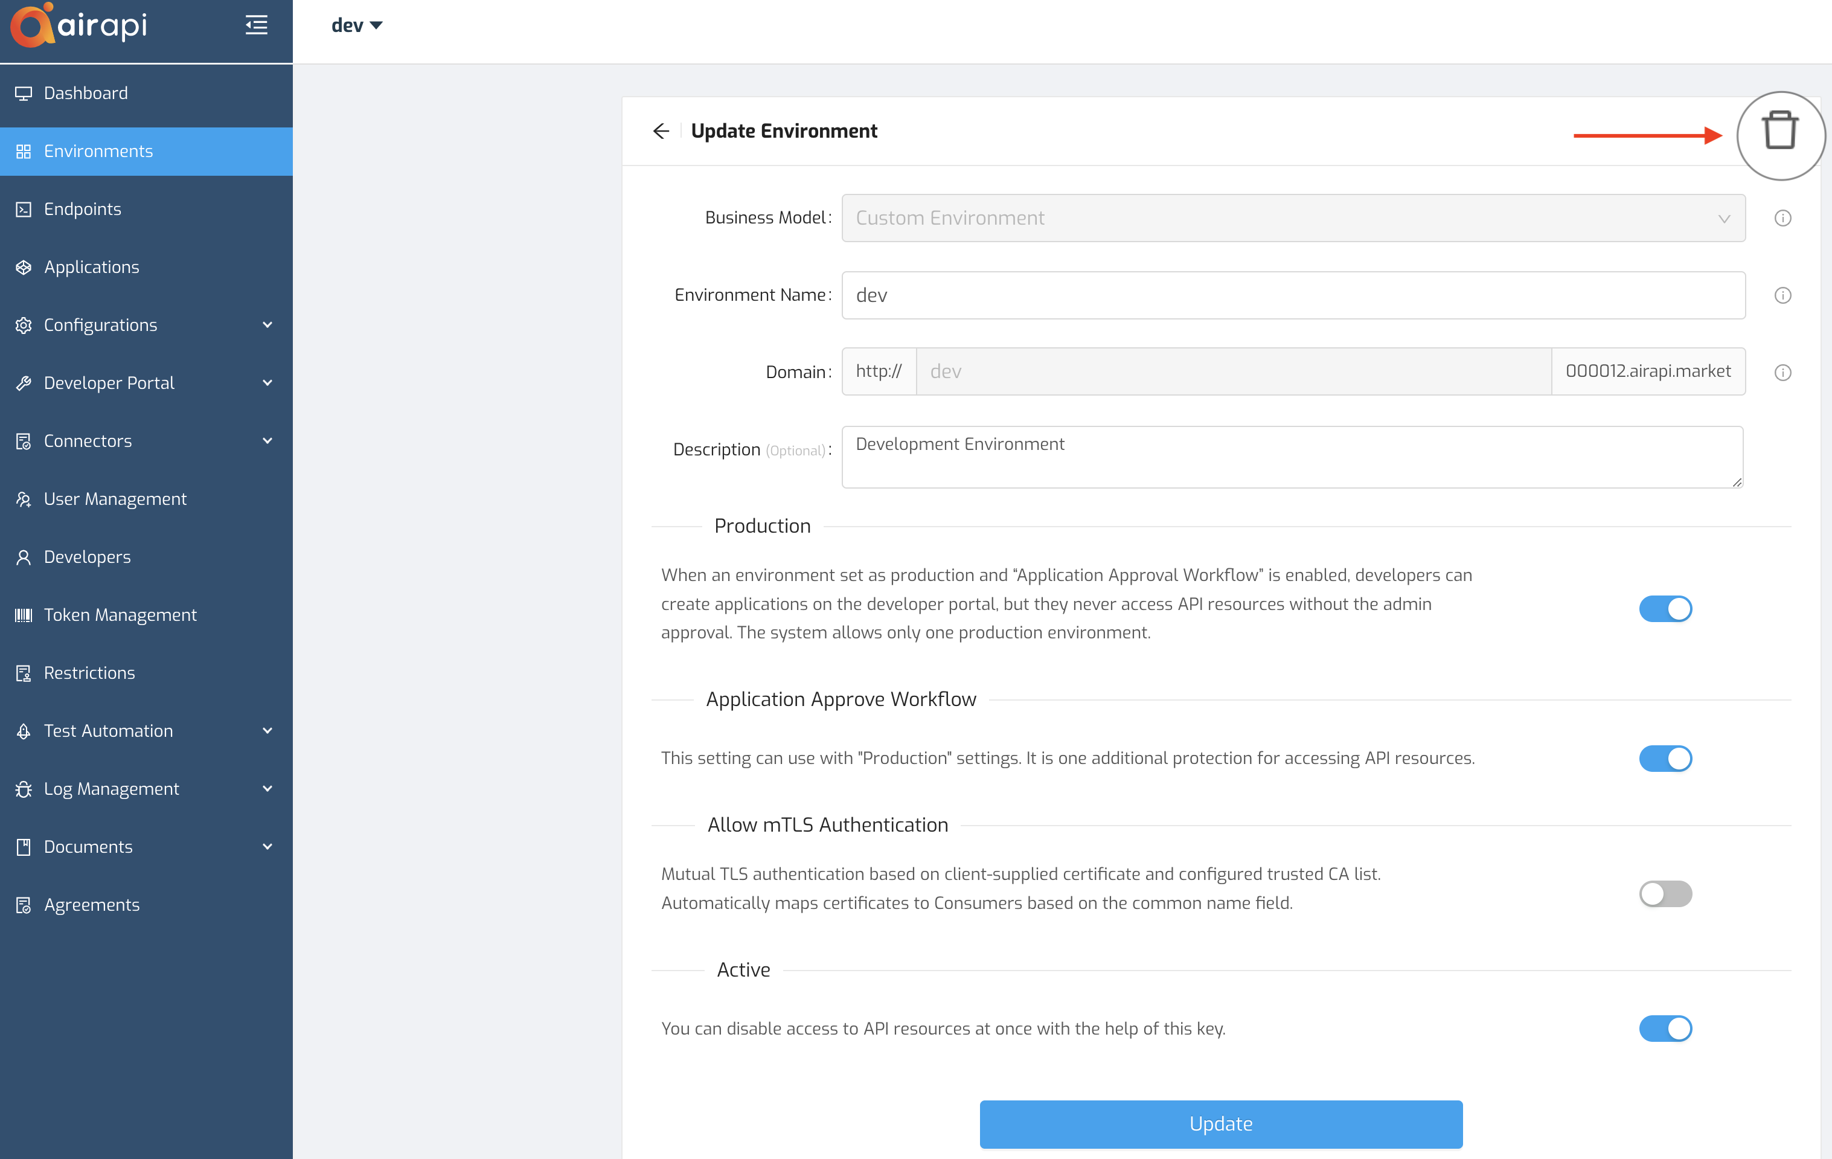Click the Developer Portal tool icon
Image resolution: width=1832 pixels, height=1159 pixels.
(x=24, y=383)
